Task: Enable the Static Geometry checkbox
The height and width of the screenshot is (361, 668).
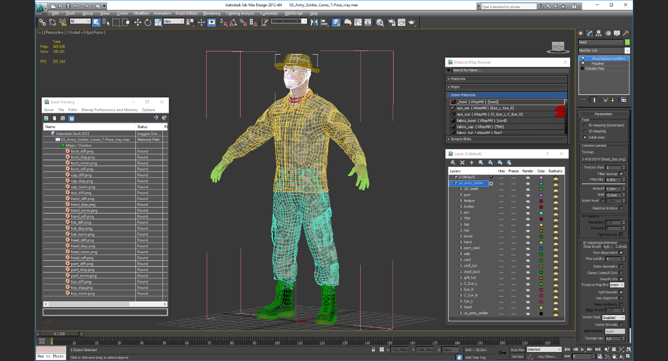Action: 621,266
